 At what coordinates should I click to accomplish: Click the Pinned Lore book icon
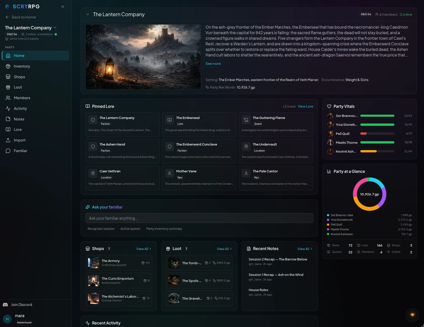88,106
